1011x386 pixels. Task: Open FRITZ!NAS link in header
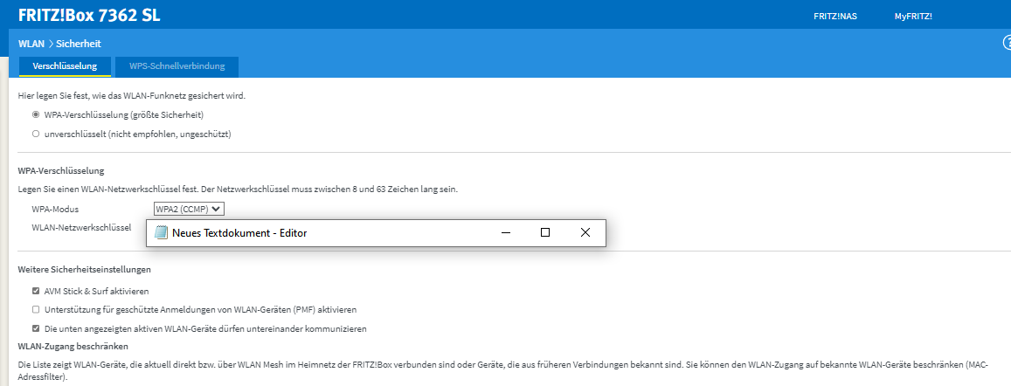point(835,16)
